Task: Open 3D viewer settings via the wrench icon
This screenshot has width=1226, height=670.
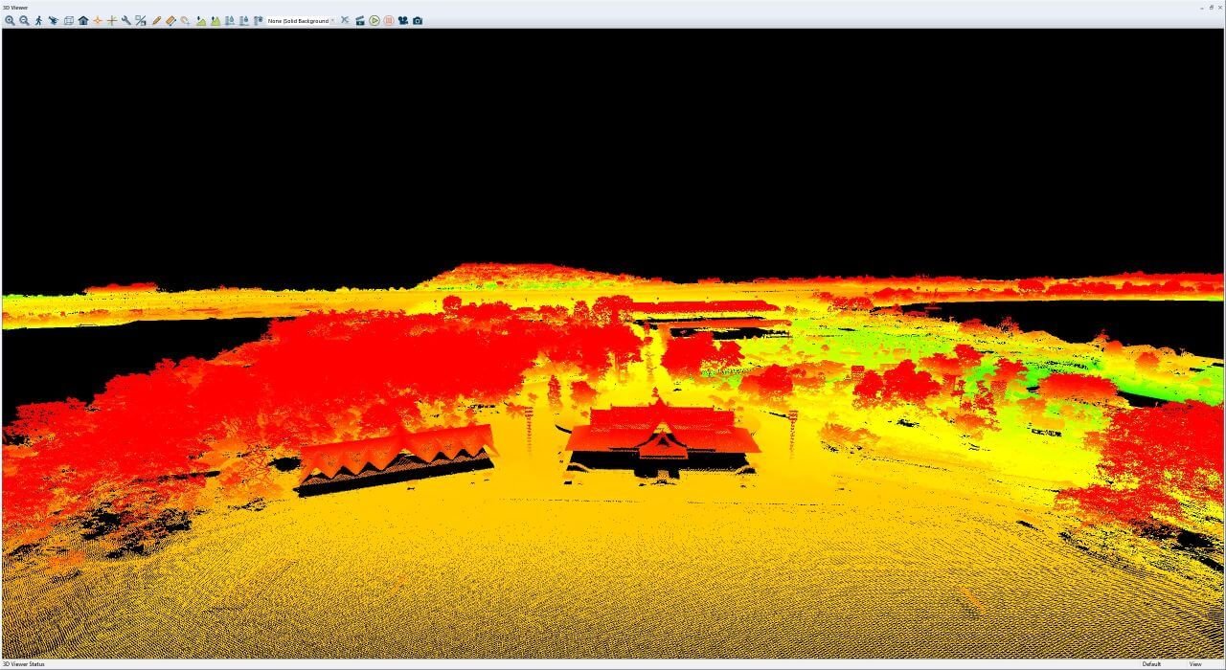Action: click(126, 20)
